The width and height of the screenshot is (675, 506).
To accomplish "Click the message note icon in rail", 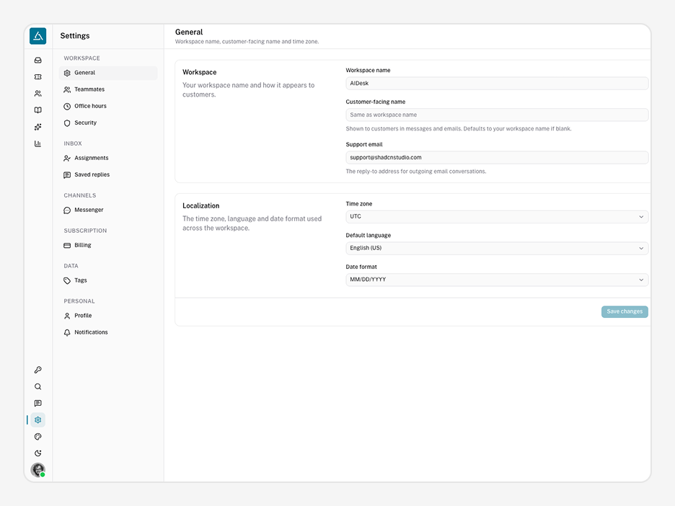I will [x=38, y=403].
